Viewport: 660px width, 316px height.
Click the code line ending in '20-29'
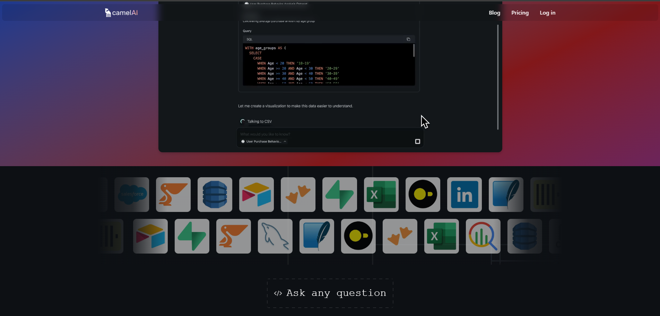tap(298, 68)
